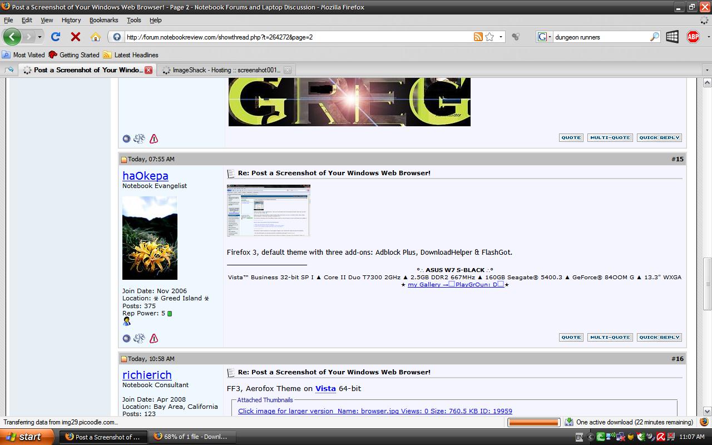Click the site identity icon in address bar

[x=116, y=37]
